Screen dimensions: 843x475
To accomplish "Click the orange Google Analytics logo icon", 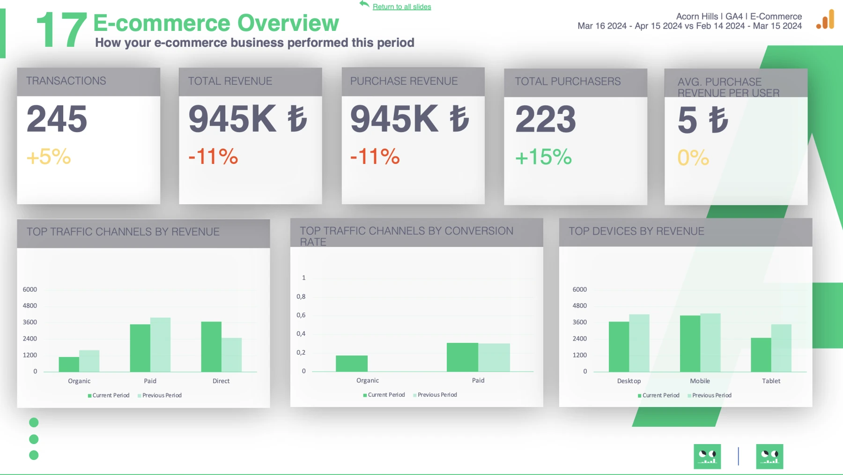I will coord(825,20).
